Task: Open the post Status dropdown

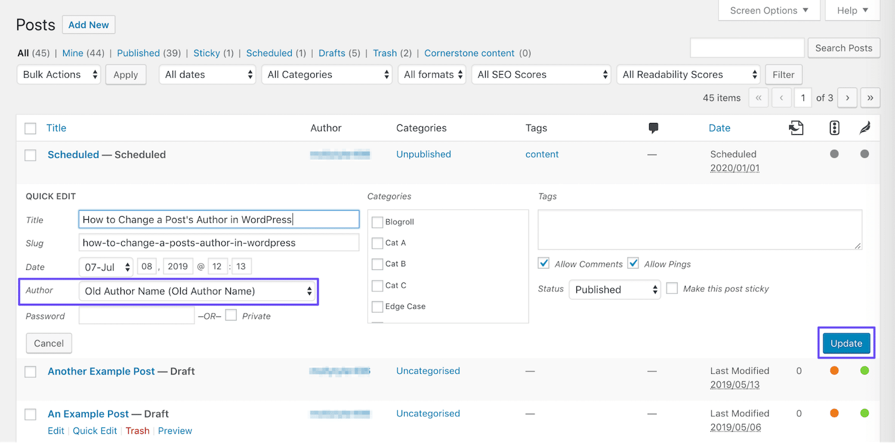Action: (x=615, y=290)
